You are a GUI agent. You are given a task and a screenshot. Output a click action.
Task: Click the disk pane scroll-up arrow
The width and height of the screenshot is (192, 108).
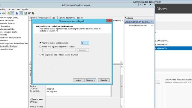click(122, 66)
